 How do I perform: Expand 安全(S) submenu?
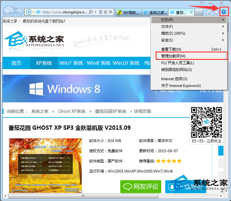click(189, 40)
